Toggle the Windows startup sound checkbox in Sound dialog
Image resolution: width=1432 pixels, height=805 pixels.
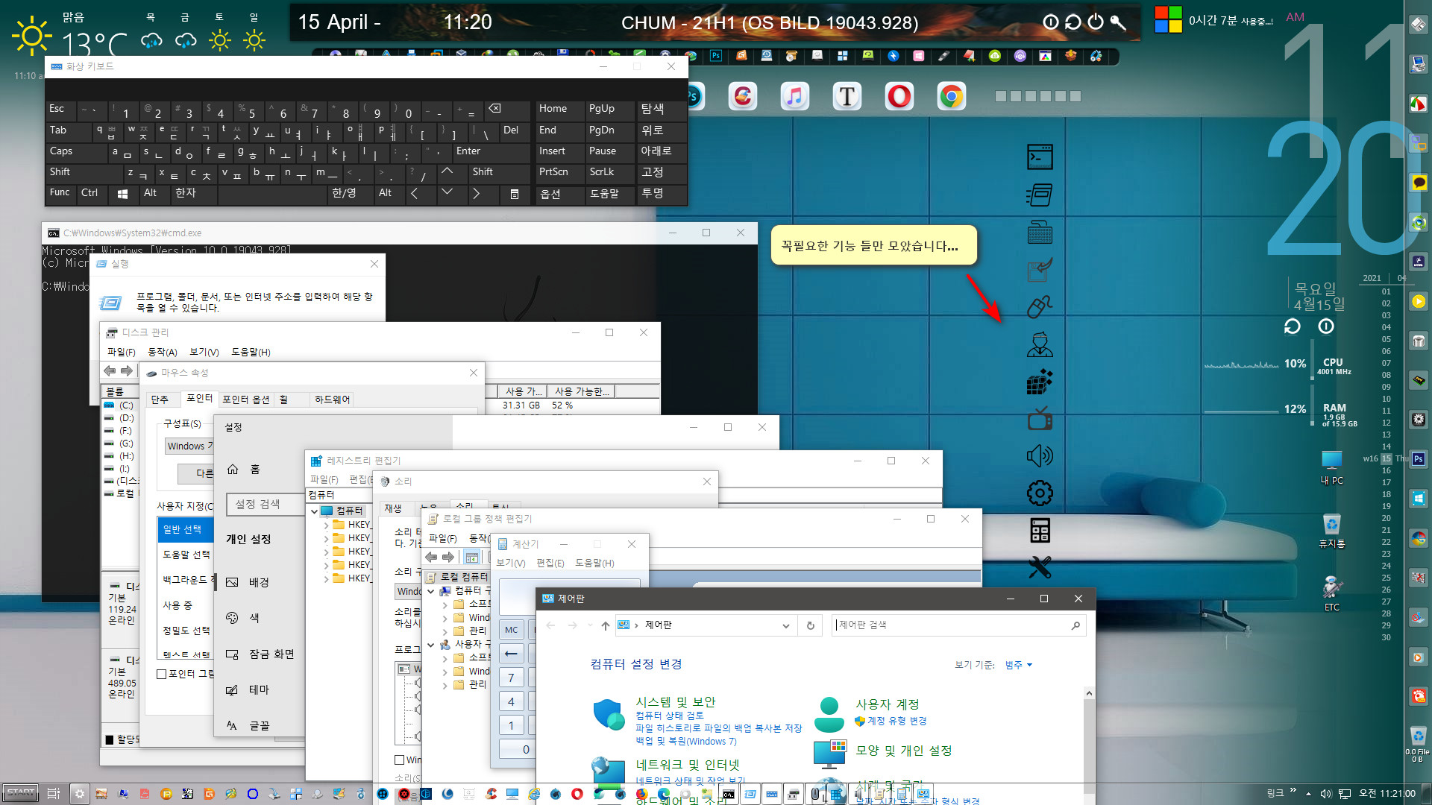click(x=400, y=760)
